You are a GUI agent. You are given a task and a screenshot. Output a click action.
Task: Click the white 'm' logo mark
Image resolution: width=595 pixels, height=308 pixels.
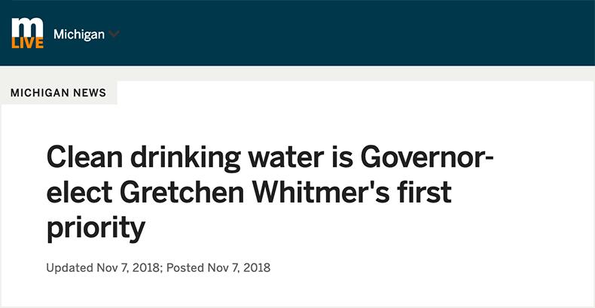pos(27,28)
